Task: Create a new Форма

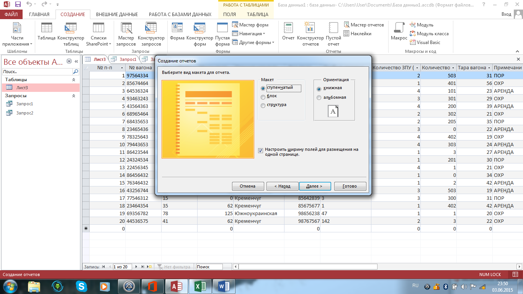Action: pyautogui.click(x=177, y=31)
